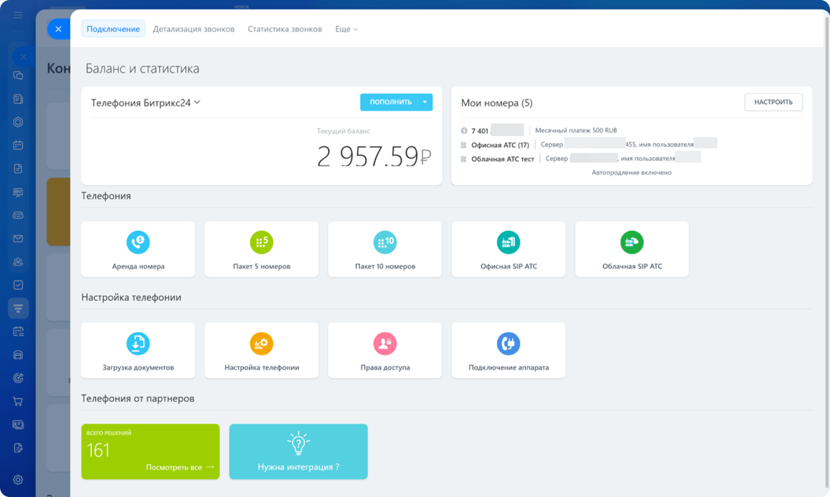830x497 pixels.
Task: Open the chat icon in the left sidebar
Action: tap(18, 75)
